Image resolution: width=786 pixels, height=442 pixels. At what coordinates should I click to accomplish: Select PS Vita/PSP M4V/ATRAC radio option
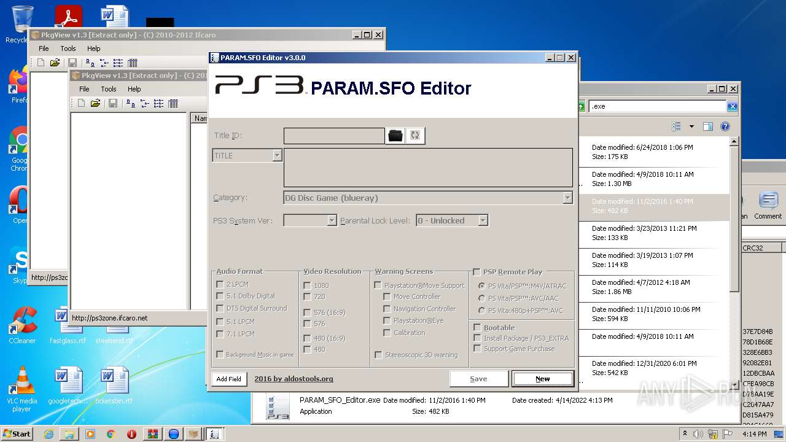coord(482,286)
